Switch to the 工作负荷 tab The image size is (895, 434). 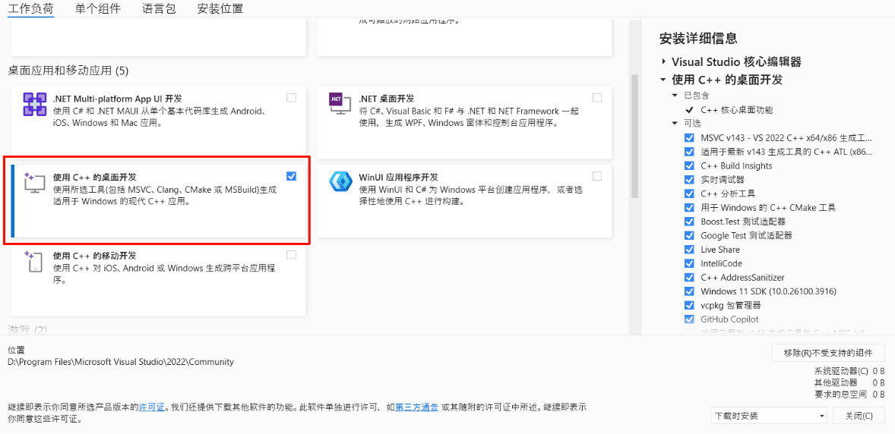(x=31, y=9)
